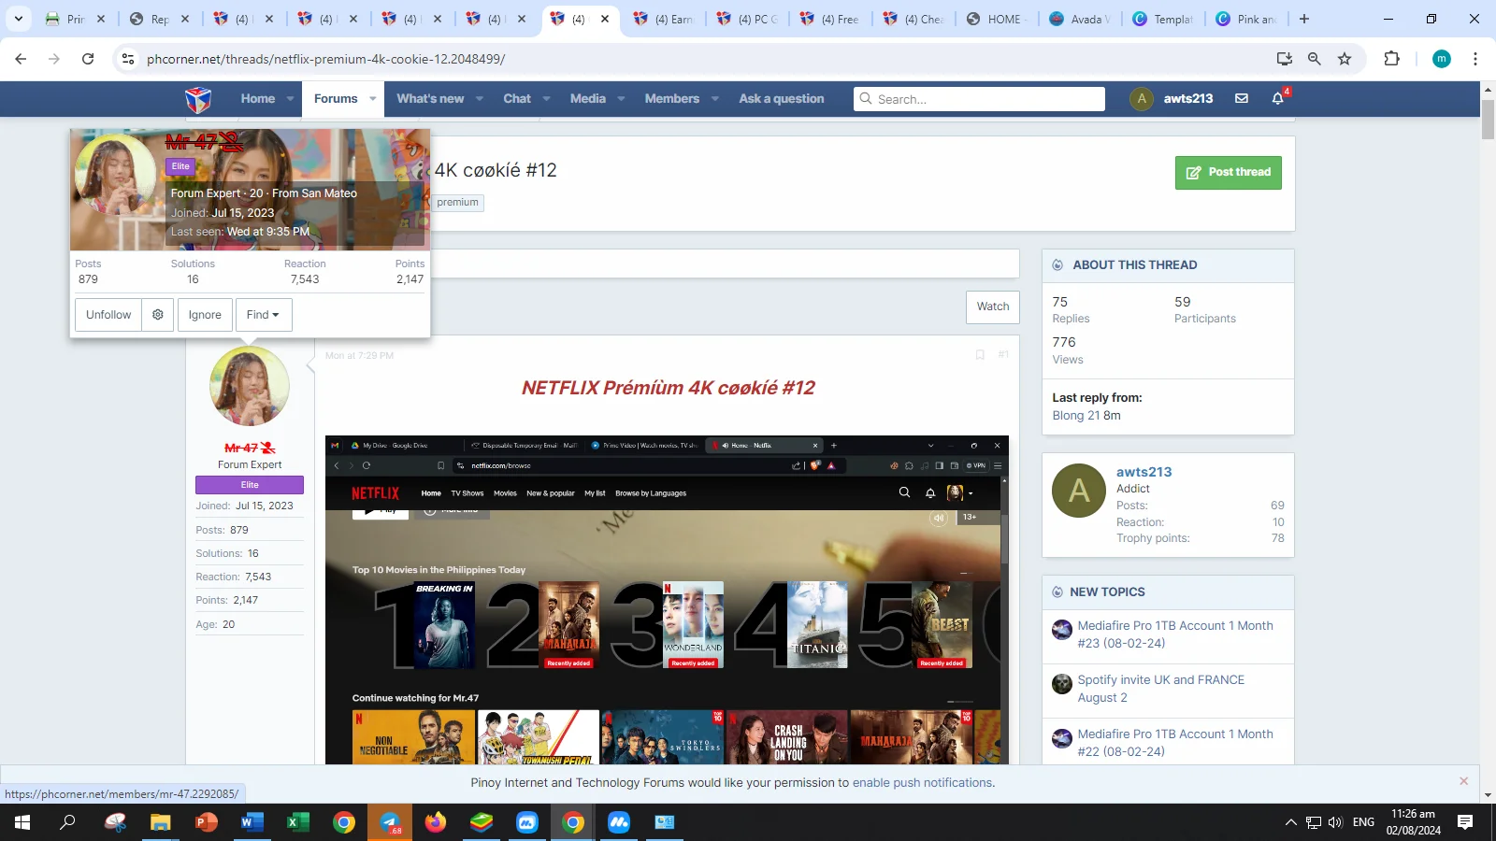Open the Chat navigation item

(x=517, y=99)
